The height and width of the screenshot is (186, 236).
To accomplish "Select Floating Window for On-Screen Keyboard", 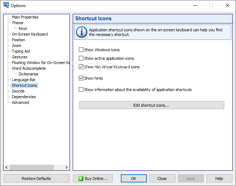I will [x=41, y=63].
